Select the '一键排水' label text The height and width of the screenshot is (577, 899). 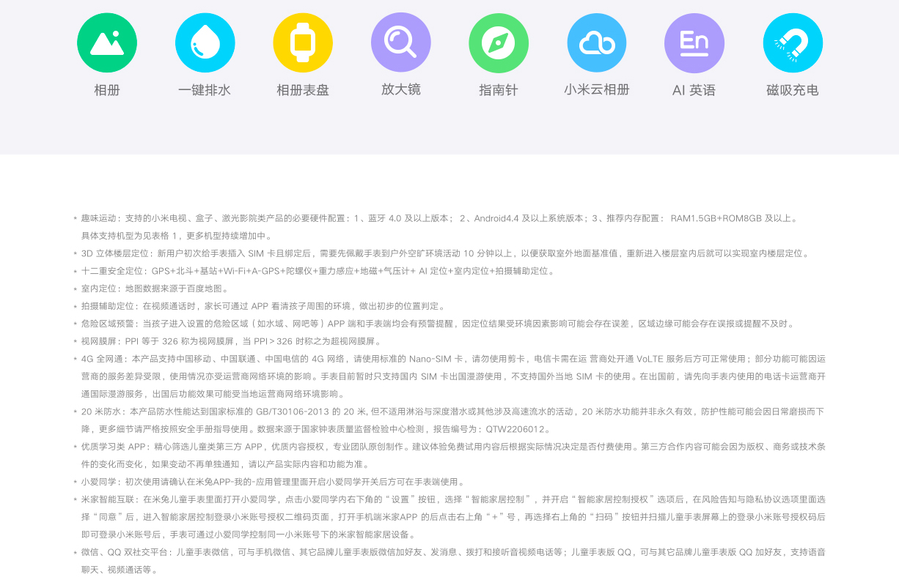point(205,91)
